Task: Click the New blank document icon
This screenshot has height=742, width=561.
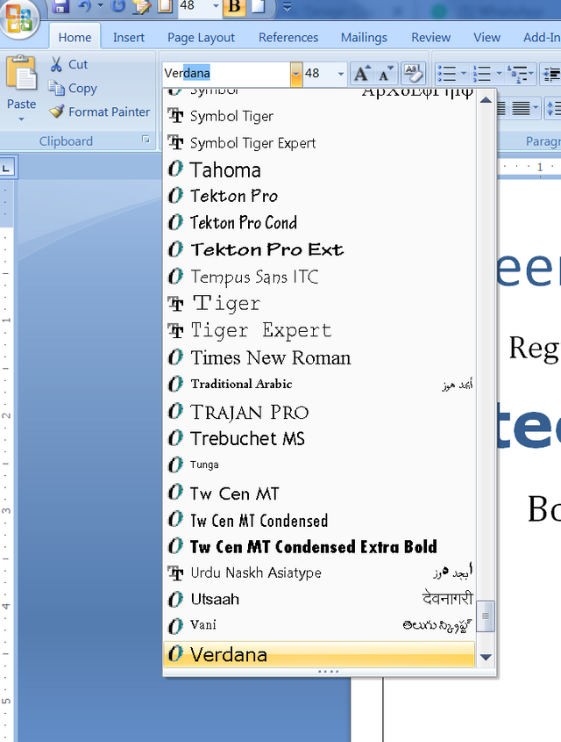Action: coord(259,6)
